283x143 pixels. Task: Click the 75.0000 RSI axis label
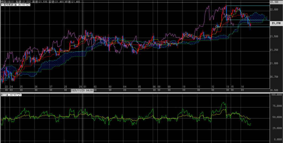click(276, 106)
